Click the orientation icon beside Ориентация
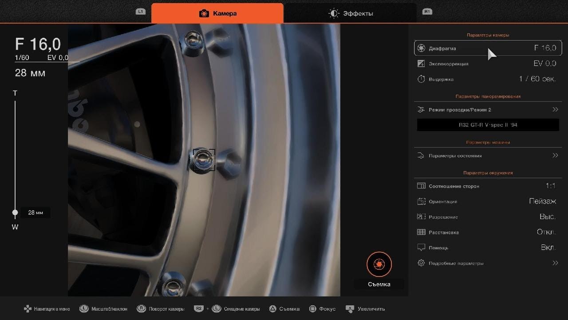The height and width of the screenshot is (320, 568). tap(422, 201)
